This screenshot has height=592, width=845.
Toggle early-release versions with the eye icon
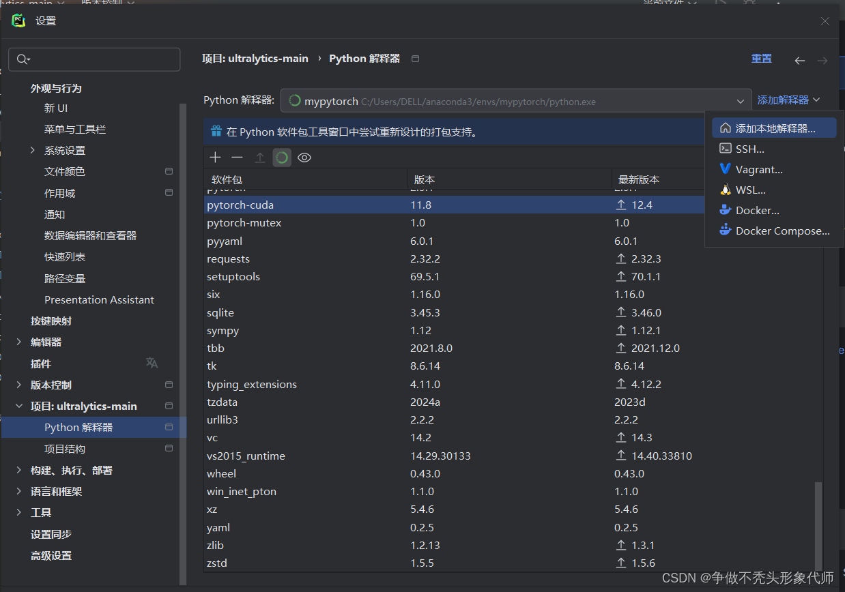point(304,157)
